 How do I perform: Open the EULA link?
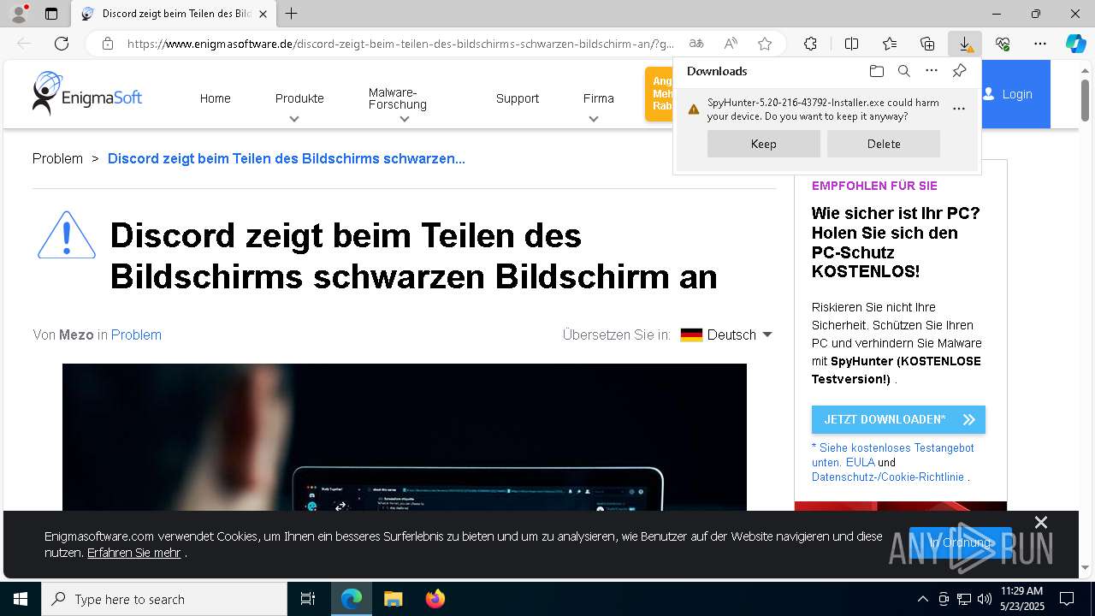click(x=860, y=462)
